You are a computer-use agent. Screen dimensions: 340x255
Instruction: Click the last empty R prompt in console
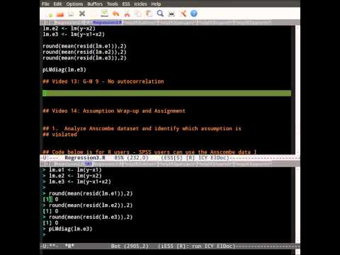[44, 234]
